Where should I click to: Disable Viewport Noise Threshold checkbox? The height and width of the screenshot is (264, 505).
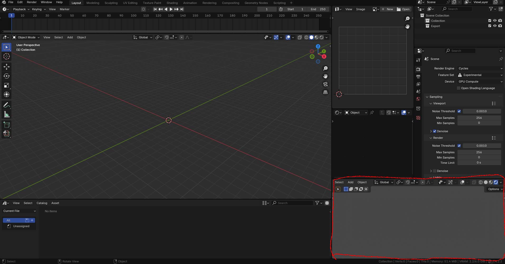click(x=459, y=111)
